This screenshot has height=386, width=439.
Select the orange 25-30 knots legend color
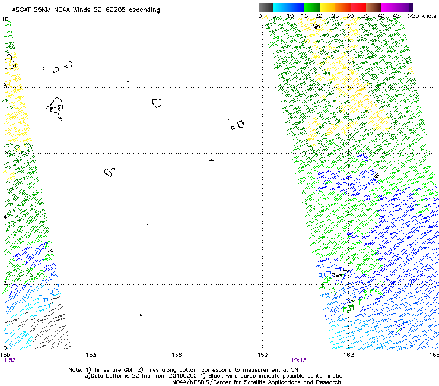pyautogui.click(x=343, y=7)
